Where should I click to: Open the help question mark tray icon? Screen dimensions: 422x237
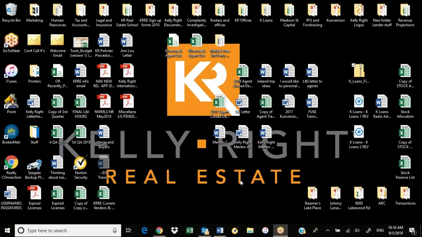point(302,231)
